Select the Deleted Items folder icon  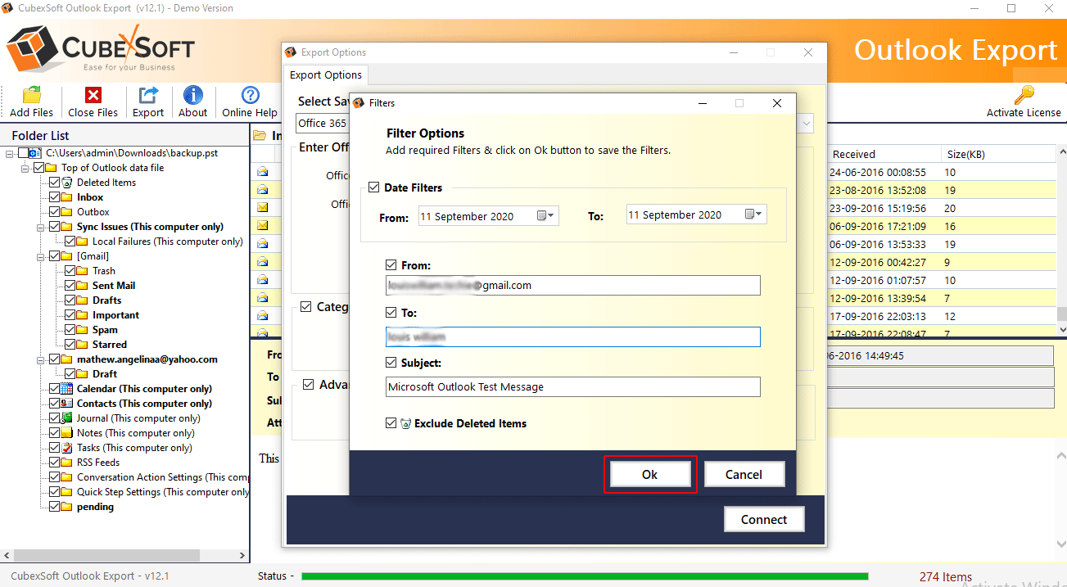(67, 183)
